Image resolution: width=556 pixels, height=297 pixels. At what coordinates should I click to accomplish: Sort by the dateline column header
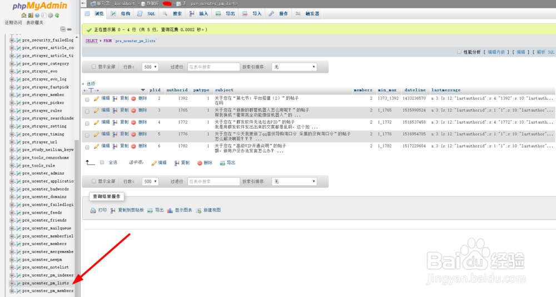click(415, 90)
